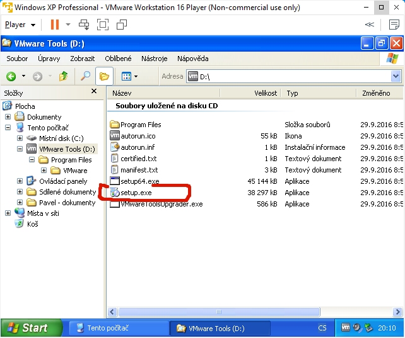Image resolution: width=405 pixels, height=338 pixels.
Task: Click the safely remove hardware tray icon
Action: coord(368,328)
